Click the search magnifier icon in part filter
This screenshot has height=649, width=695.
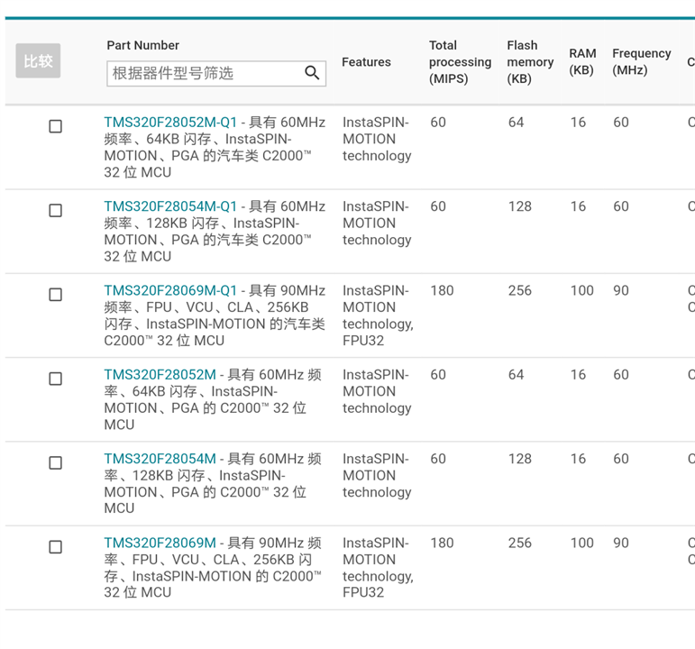(x=312, y=73)
